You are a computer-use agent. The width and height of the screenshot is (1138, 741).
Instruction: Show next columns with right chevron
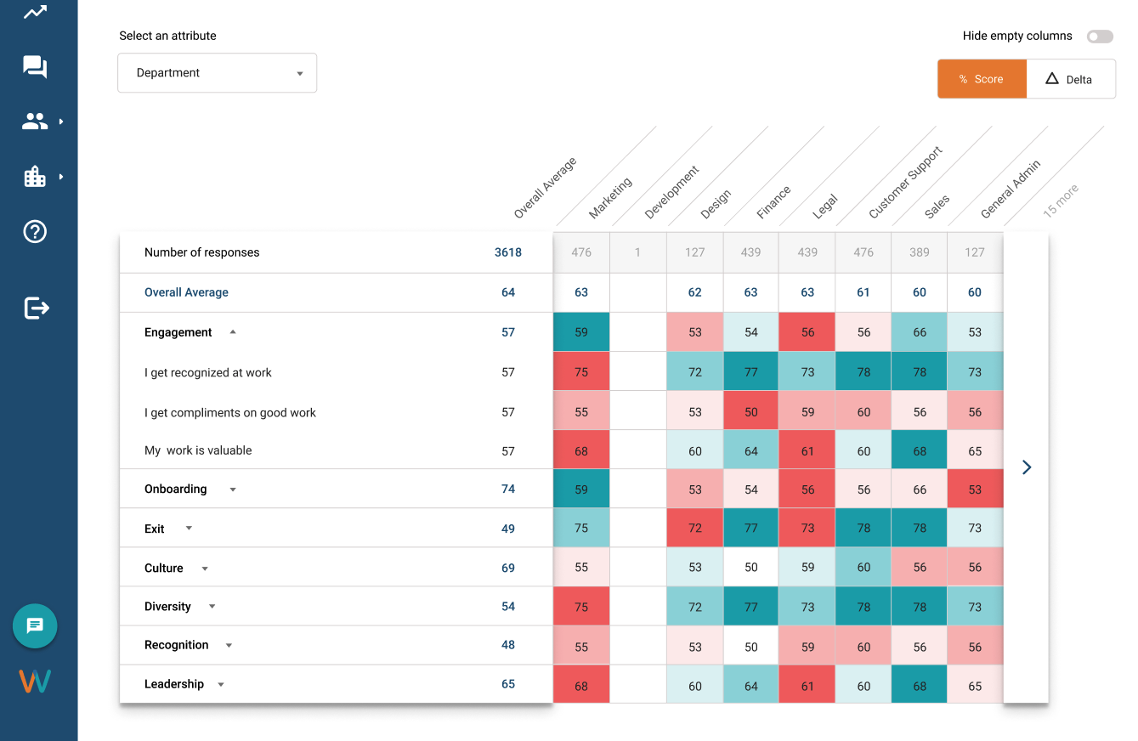[1027, 467]
